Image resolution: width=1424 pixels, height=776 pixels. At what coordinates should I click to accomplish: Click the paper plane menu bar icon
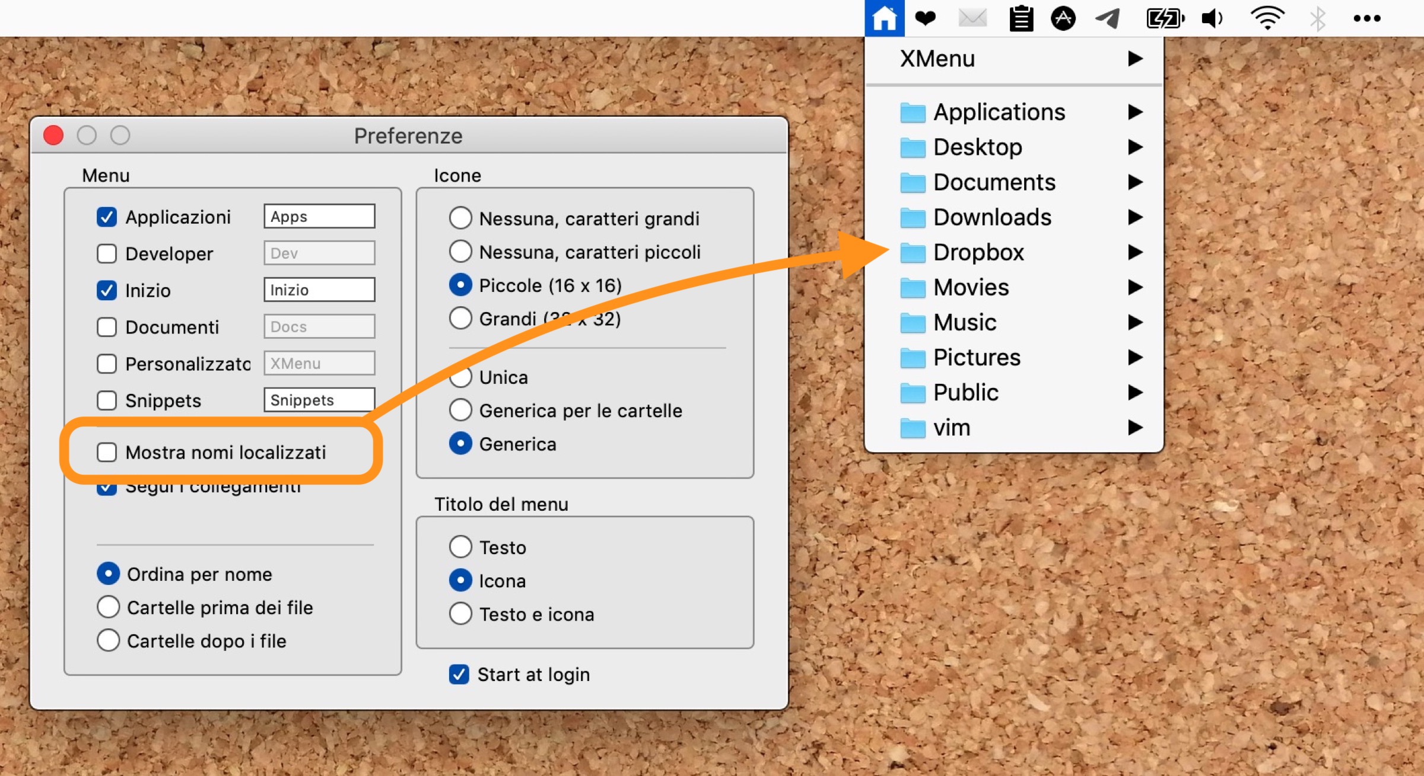(1107, 18)
